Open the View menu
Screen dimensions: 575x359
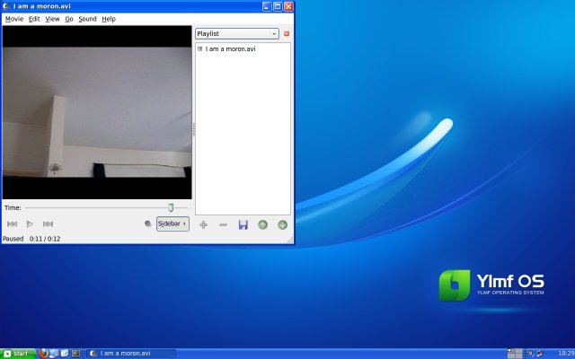point(52,18)
